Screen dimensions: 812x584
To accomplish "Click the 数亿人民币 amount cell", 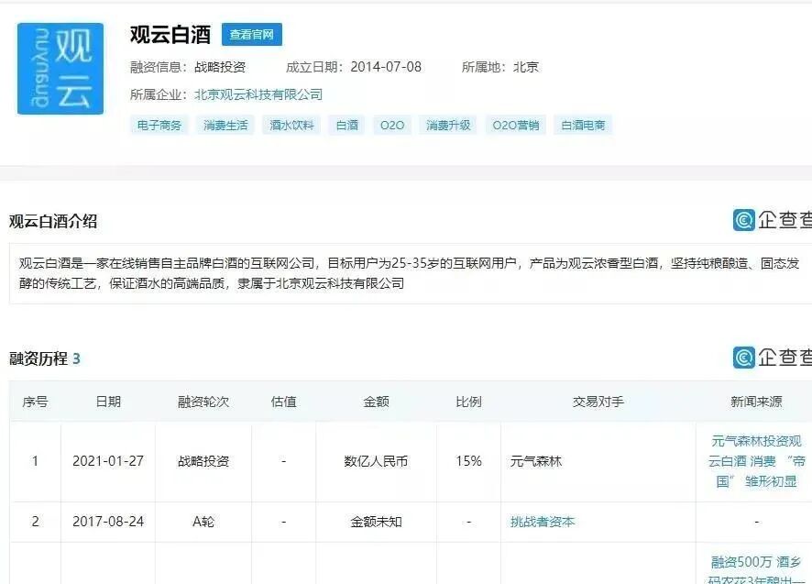I will coord(376,461).
